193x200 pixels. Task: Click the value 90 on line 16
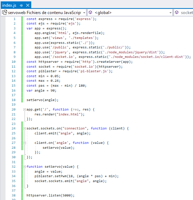click(52, 91)
